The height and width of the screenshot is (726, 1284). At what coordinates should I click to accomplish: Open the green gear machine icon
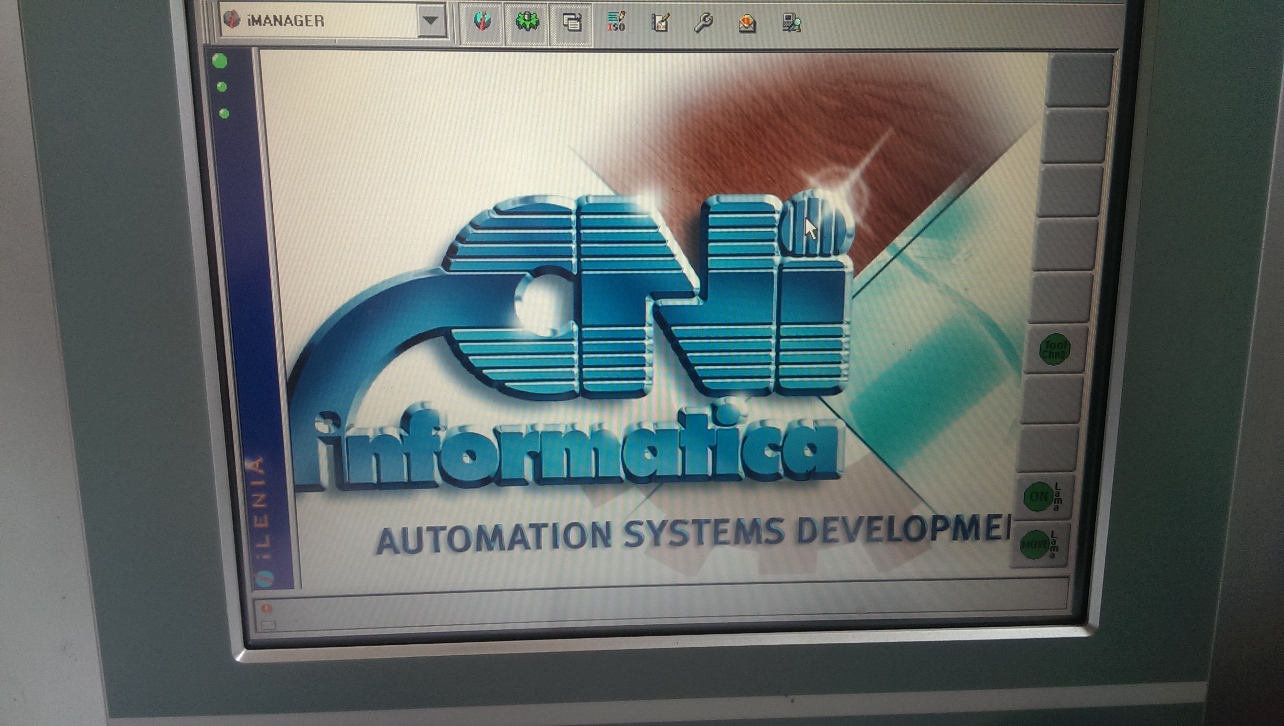coord(526,22)
